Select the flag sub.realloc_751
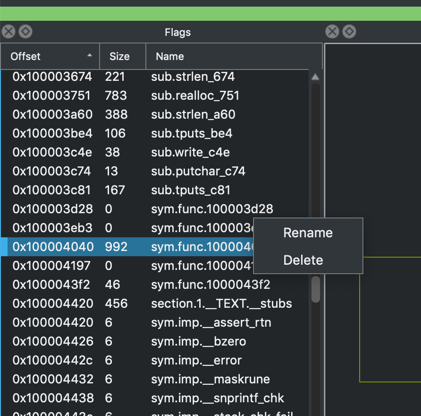Viewport: 421px width, 416px height. (195, 95)
